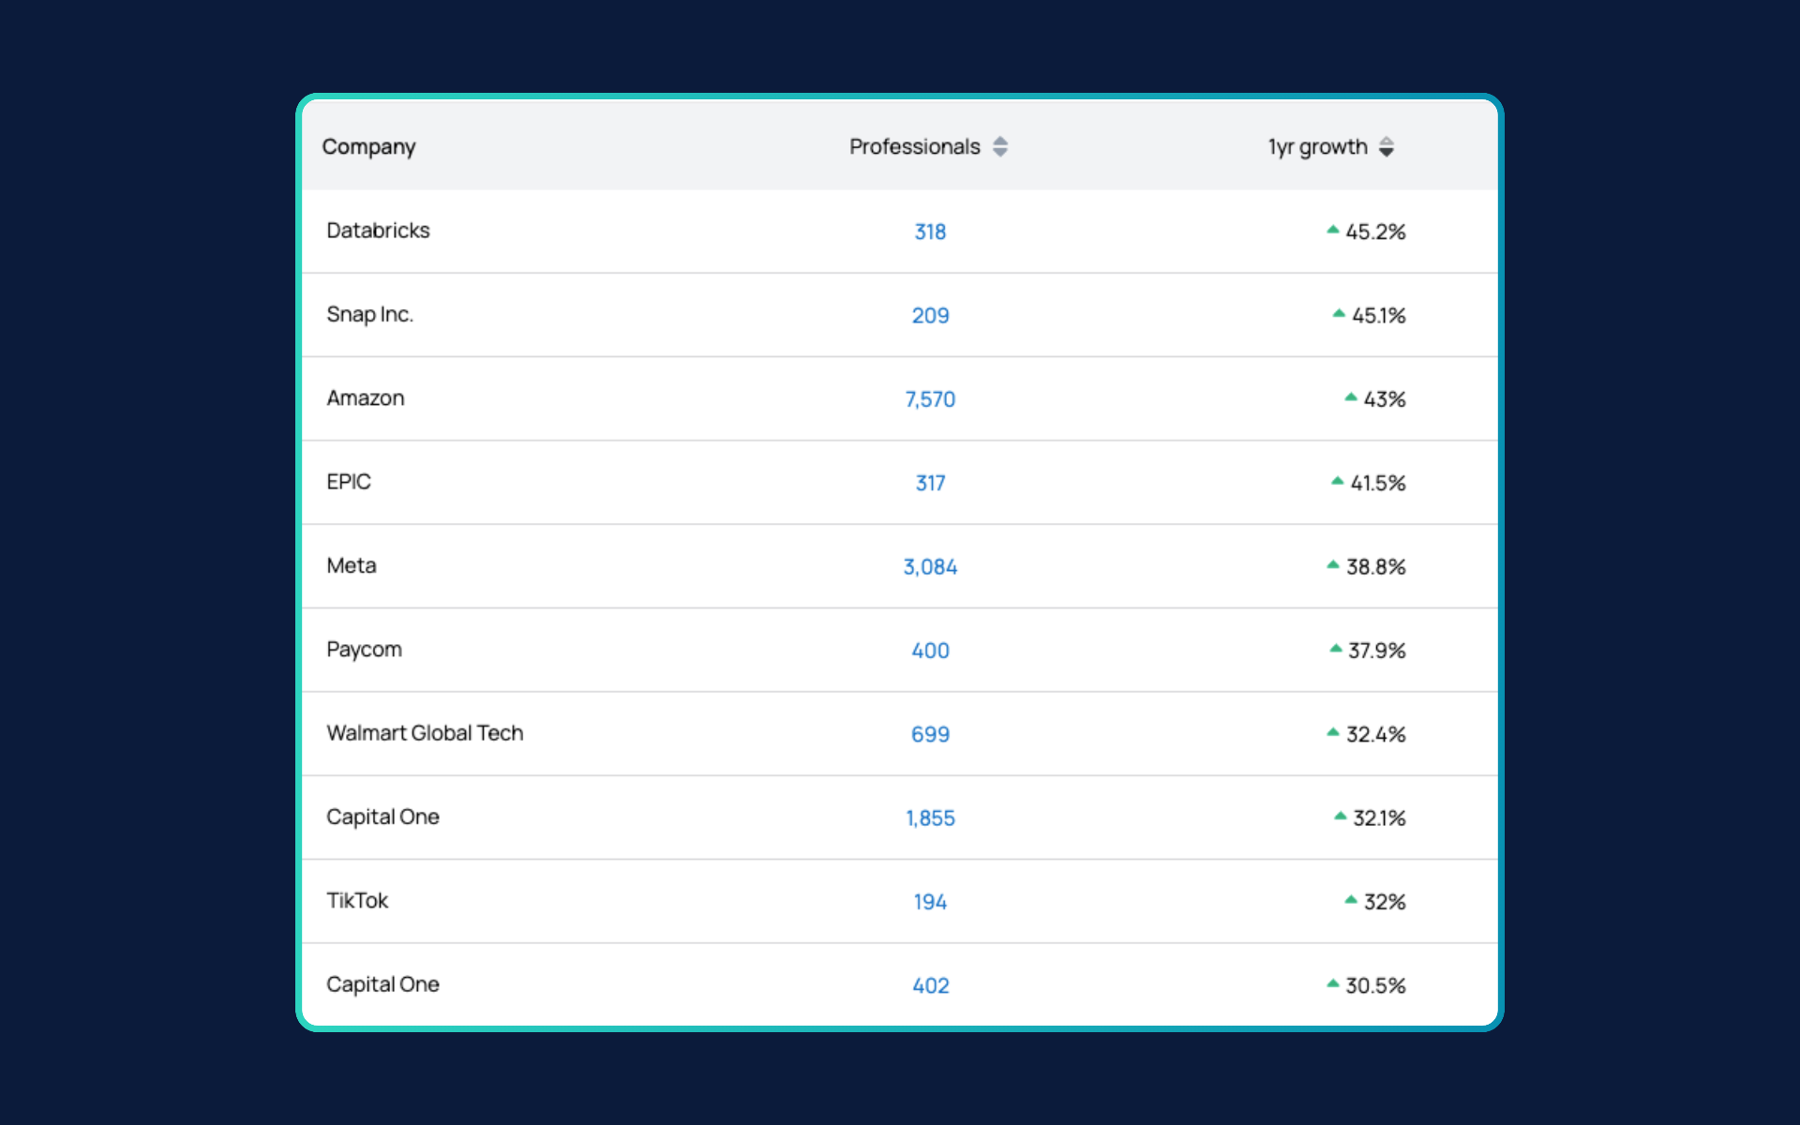Screen dimensions: 1800x1125
Task: Open Capital One professionals count 402
Action: 930,985
